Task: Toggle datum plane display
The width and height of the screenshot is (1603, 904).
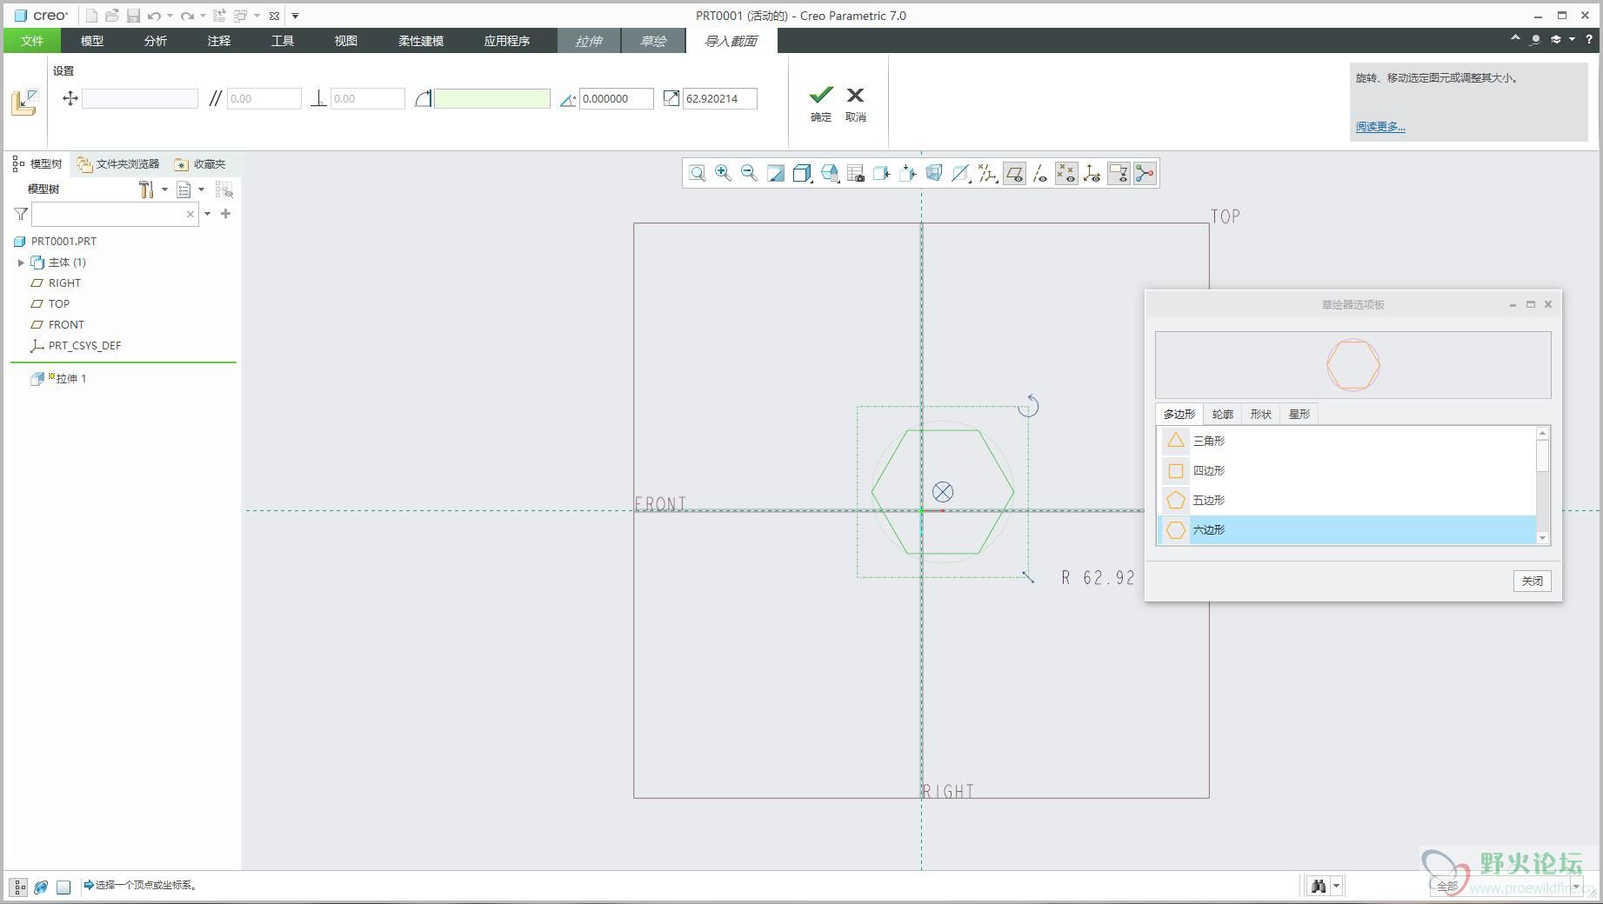Action: [x=1014, y=174]
